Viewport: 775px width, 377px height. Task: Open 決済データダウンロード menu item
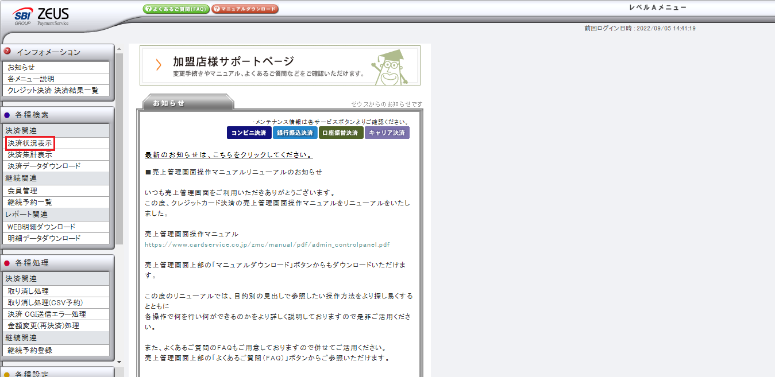pos(44,166)
